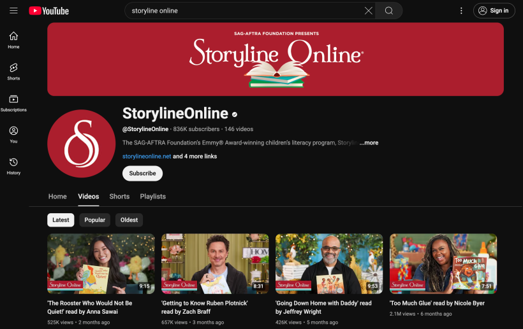Viewport: 523px width, 329px height.
Task: Switch to the channel Home tab
Action: 57,197
